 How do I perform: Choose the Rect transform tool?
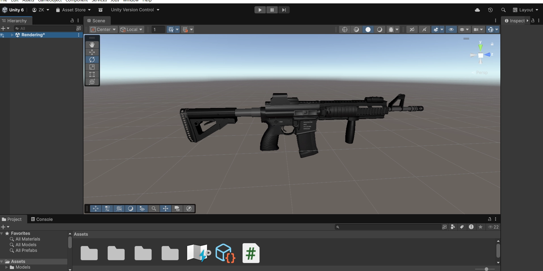pos(92,74)
